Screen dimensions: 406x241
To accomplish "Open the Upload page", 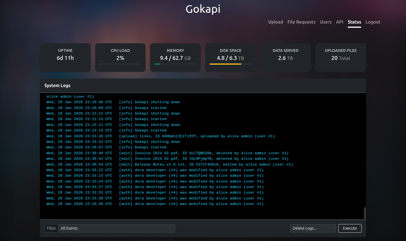I will tap(275, 22).
